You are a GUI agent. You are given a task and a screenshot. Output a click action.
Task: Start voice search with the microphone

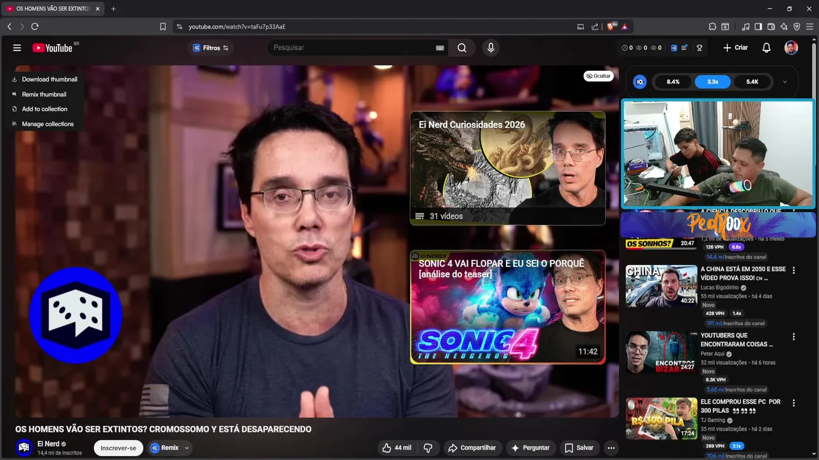click(491, 48)
